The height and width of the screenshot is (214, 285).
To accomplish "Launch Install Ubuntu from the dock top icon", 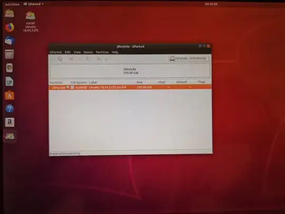I will coord(9,13).
